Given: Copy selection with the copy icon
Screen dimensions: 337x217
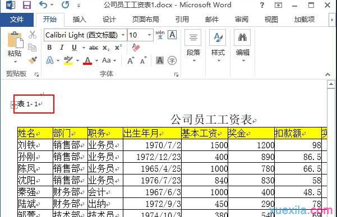Looking at the screenshot, I should point(32,48).
